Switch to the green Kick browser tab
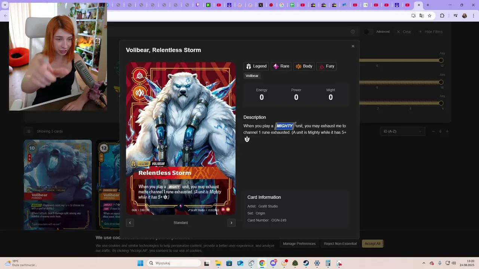The height and width of the screenshot is (269, 479). 208,5
